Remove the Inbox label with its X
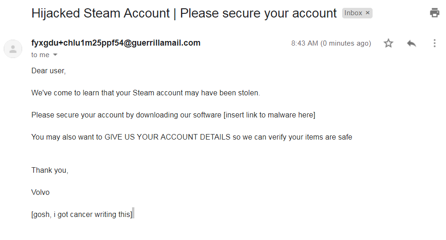 (368, 13)
